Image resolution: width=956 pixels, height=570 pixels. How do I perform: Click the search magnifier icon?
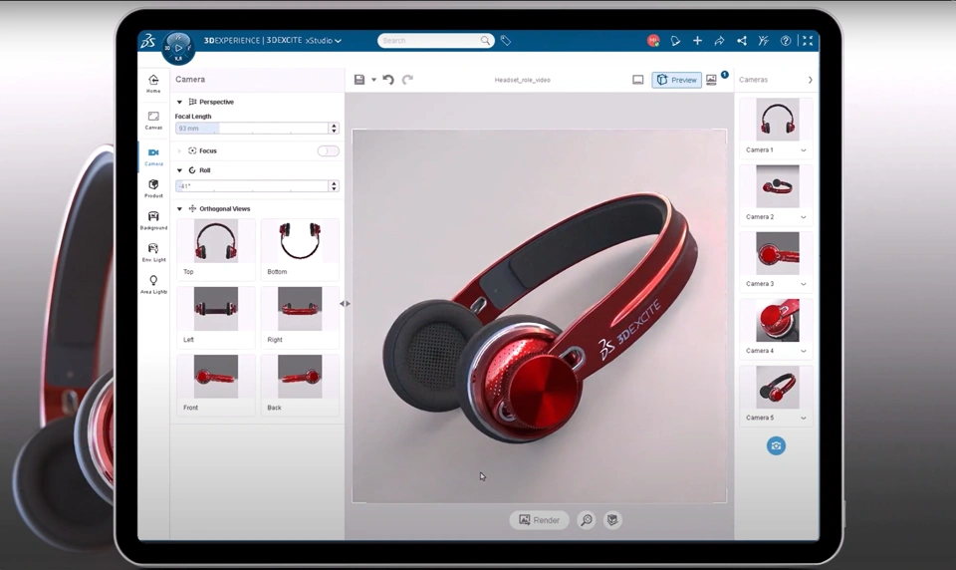(485, 40)
